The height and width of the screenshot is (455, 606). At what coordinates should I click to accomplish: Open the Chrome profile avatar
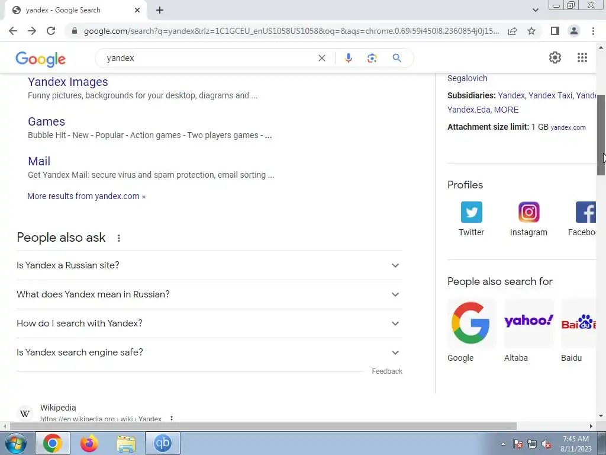point(574,31)
